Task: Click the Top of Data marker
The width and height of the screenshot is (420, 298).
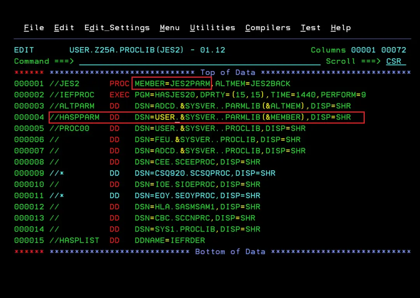Action: (x=227, y=73)
